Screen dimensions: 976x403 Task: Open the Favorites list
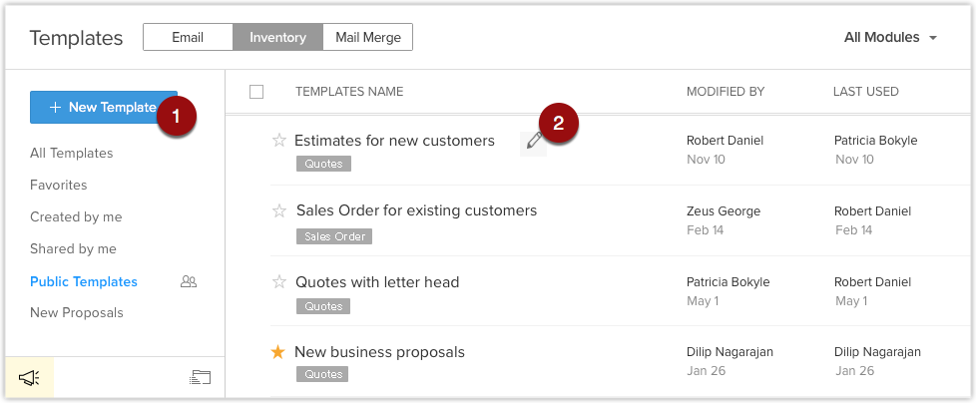click(x=59, y=185)
